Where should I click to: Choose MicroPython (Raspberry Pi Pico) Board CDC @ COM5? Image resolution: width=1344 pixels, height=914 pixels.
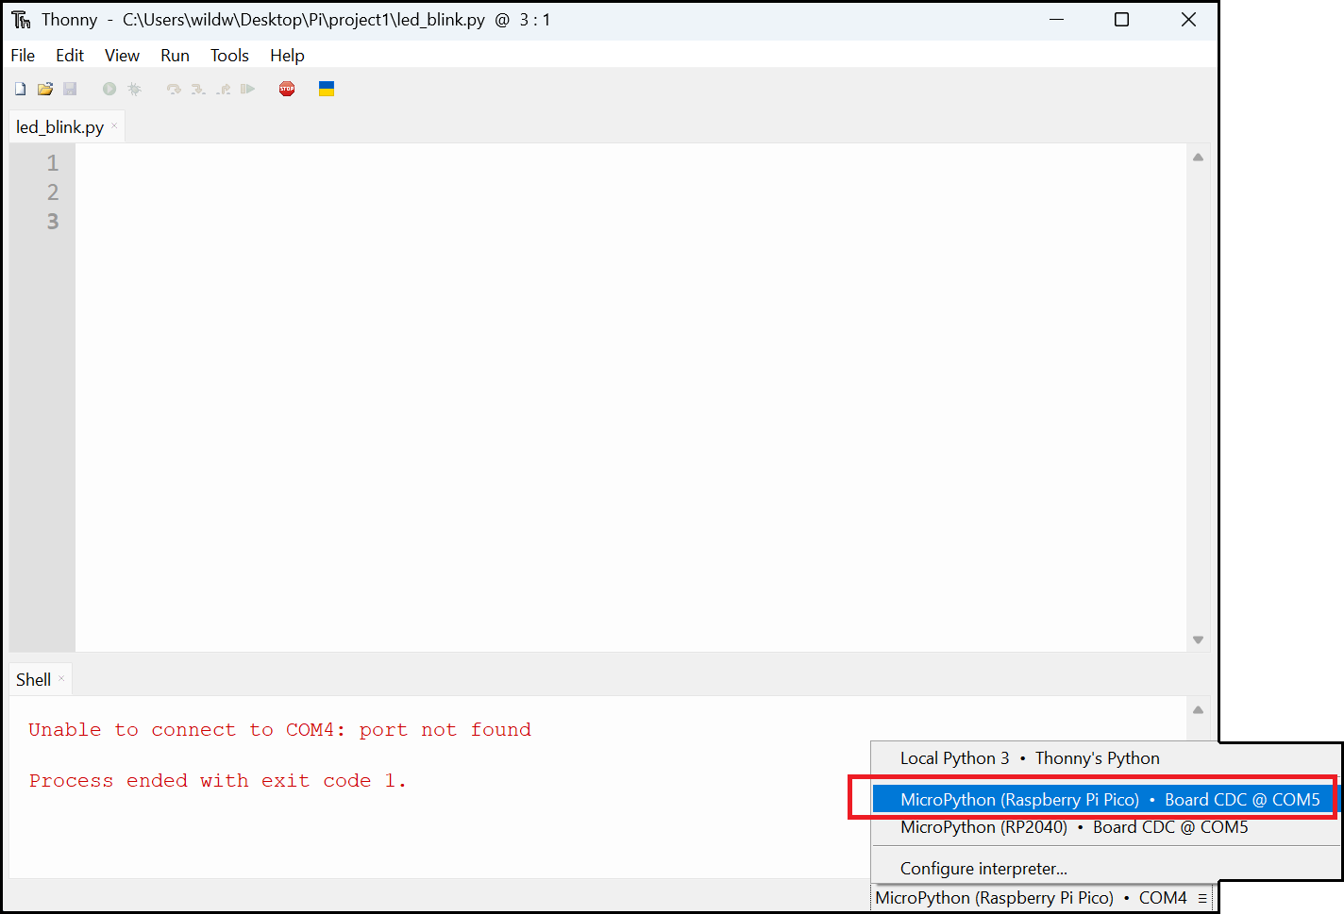[x=1105, y=800]
